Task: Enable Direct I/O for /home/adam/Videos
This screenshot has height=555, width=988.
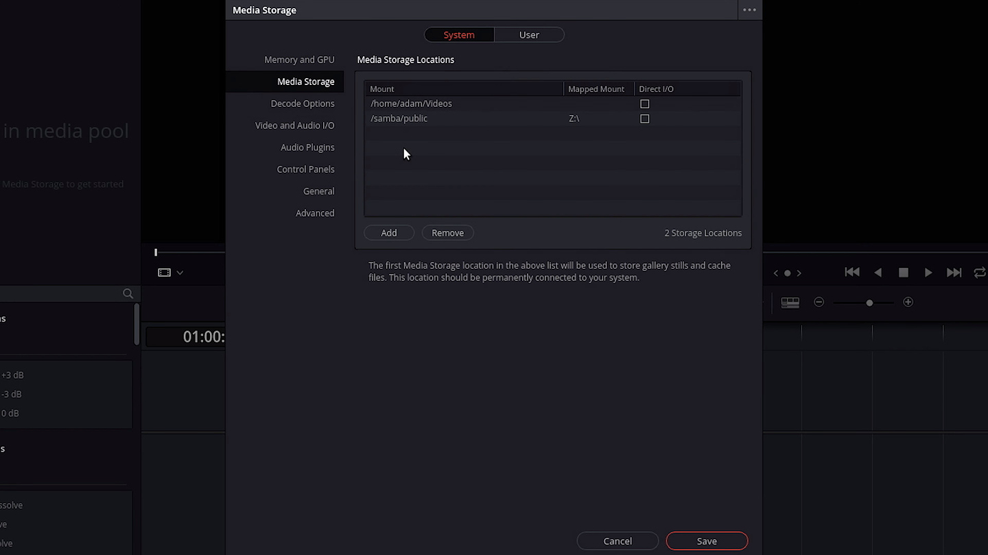Action: coord(644,104)
